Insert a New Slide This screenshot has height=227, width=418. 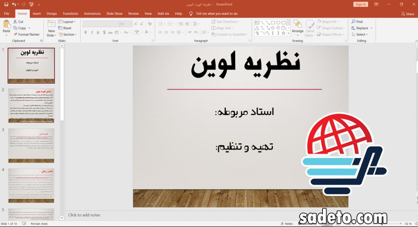click(51, 29)
